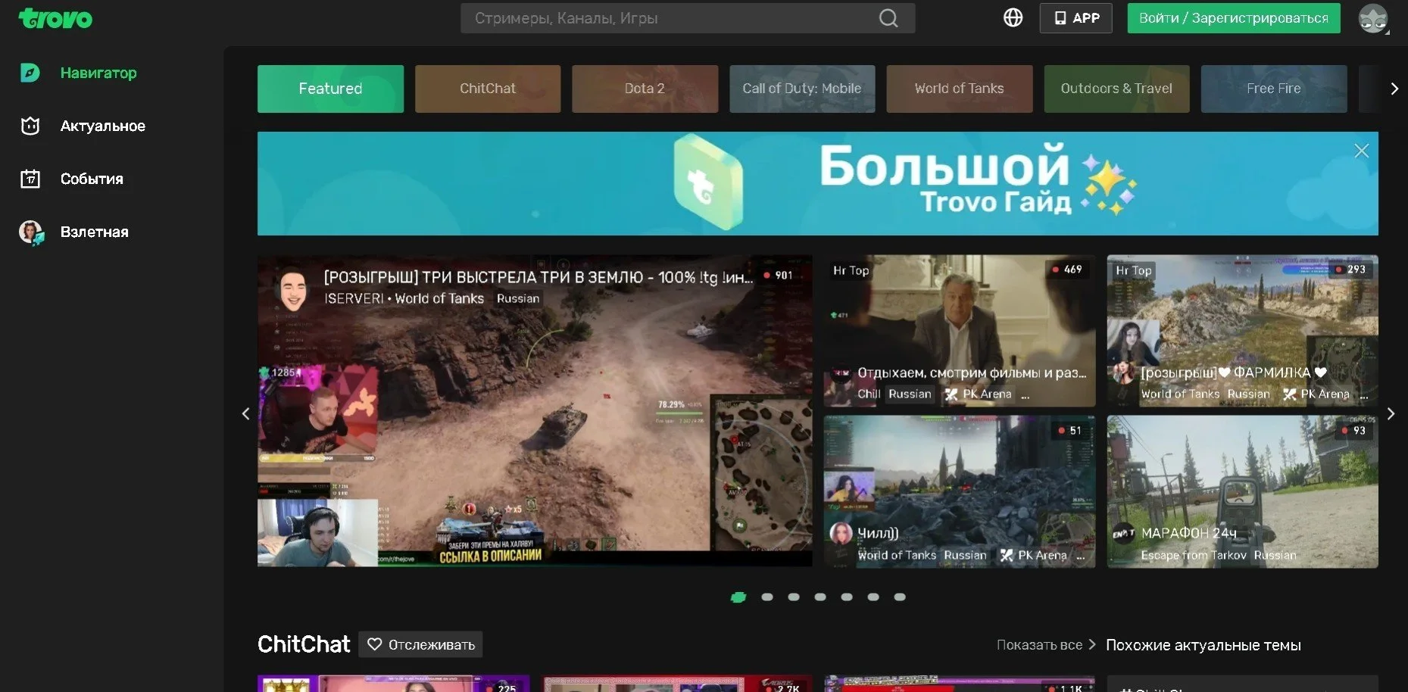Open the language globe menu
Image resolution: width=1408 pixels, height=692 pixels.
coord(1013,18)
